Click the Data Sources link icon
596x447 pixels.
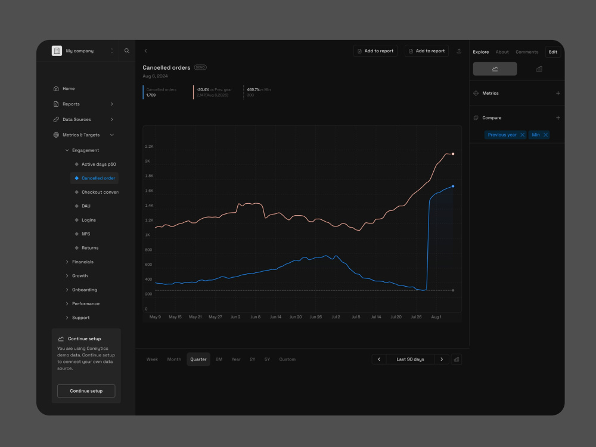click(56, 119)
